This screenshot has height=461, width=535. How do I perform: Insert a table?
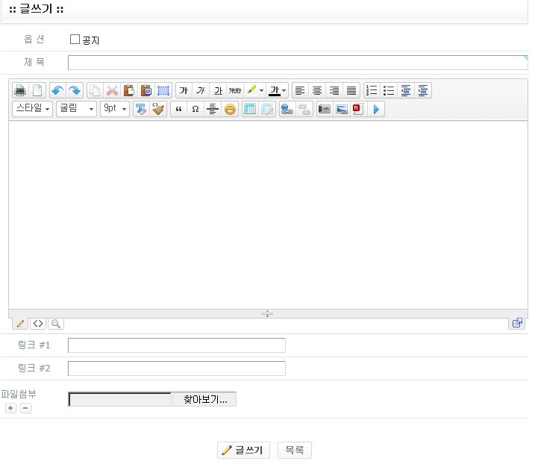coord(250,109)
